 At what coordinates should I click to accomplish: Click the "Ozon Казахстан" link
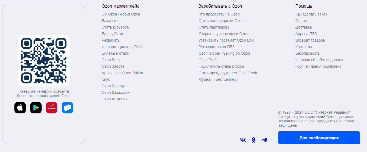tap(116, 92)
